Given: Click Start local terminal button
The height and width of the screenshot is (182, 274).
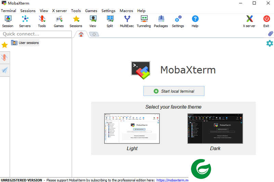Looking at the screenshot, I should coord(174,91).
